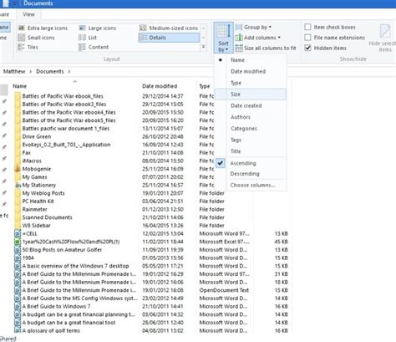Select the iMacros folder
Image resolution: width=396 pixels, height=342 pixels.
pyautogui.click(x=32, y=161)
